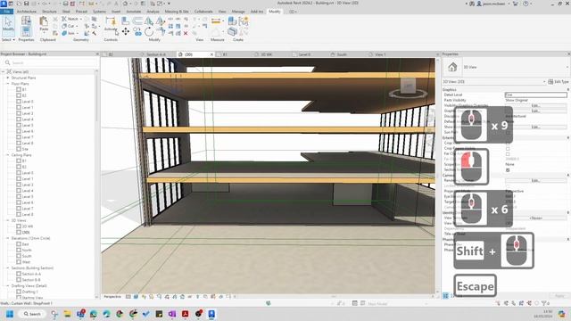
Task: Open the Windows Start button
Action: [10, 314]
